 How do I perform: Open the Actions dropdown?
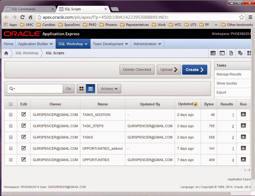[109, 88]
